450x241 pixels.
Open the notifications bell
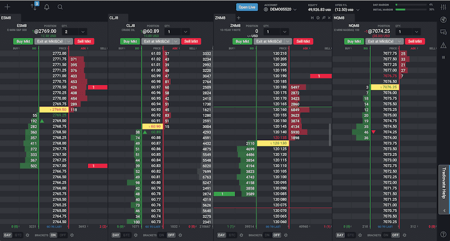pyautogui.click(x=47, y=7)
